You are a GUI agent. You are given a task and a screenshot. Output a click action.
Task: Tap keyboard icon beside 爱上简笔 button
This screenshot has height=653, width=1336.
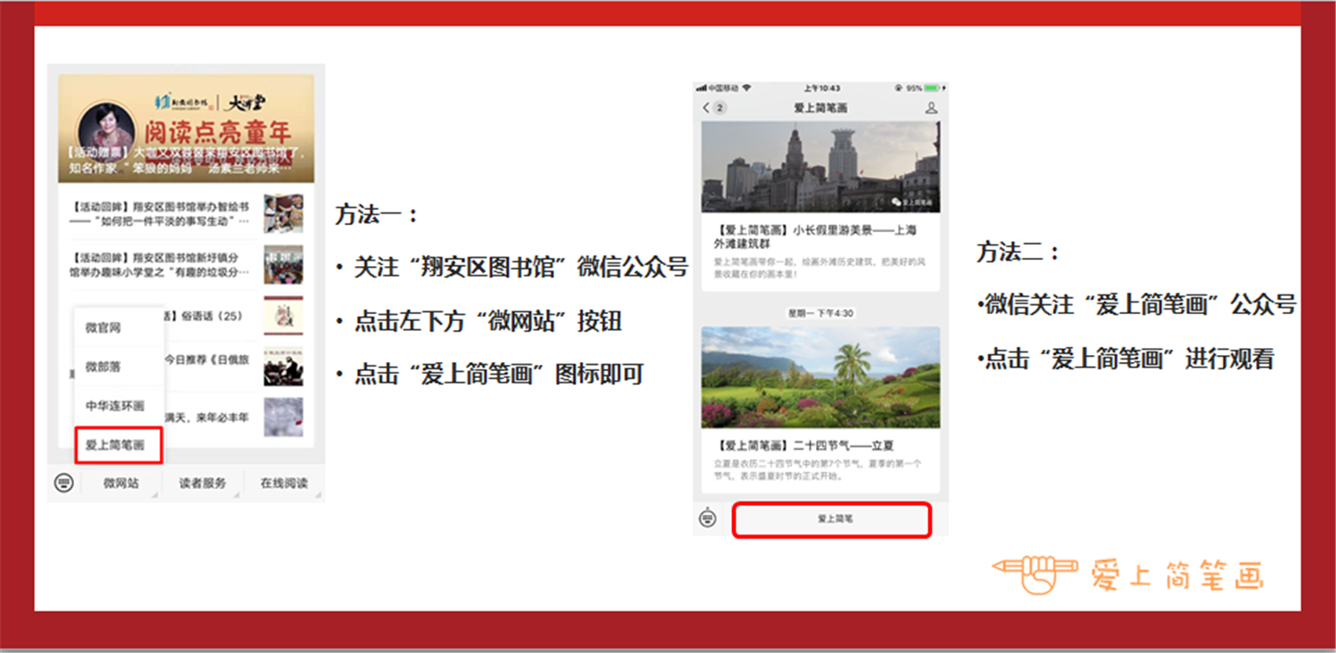(x=708, y=518)
